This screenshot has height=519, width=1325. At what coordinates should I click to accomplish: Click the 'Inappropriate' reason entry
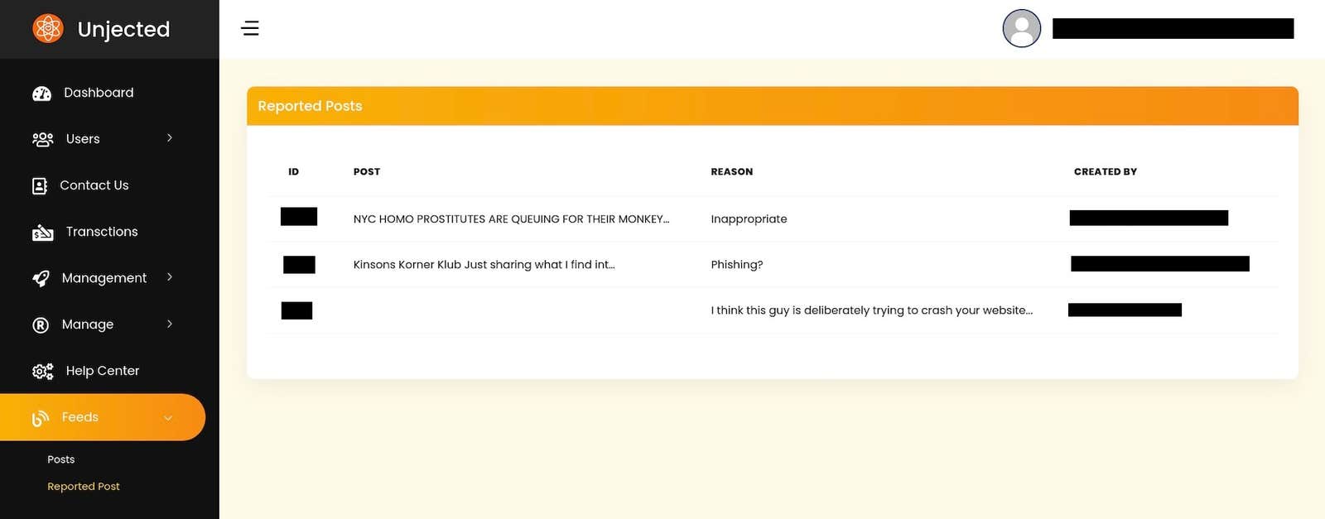click(749, 219)
